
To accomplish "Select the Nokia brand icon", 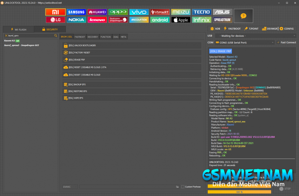I will [76, 20].
